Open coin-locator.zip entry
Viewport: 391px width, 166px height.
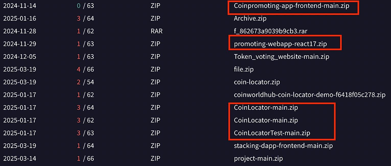255,82
